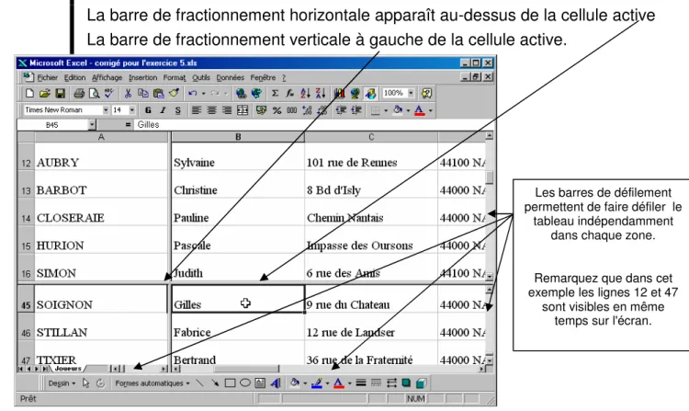Apply fill color bucket in formatting toolbar
Image resolution: width=689 pixels, height=411 pixels.
[x=398, y=110]
